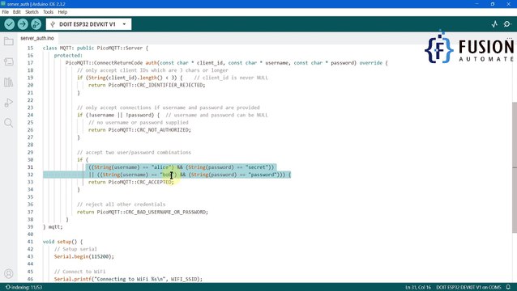Open the Library Manager sidebar icon
Viewport: 517px width, 291px height.
pyautogui.click(x=9, y=82)
